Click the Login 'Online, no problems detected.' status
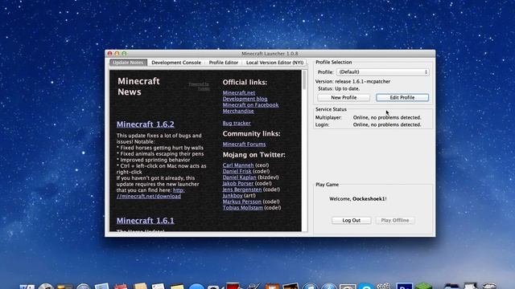Viewport: 515px width, 289px height. [387, 124]
